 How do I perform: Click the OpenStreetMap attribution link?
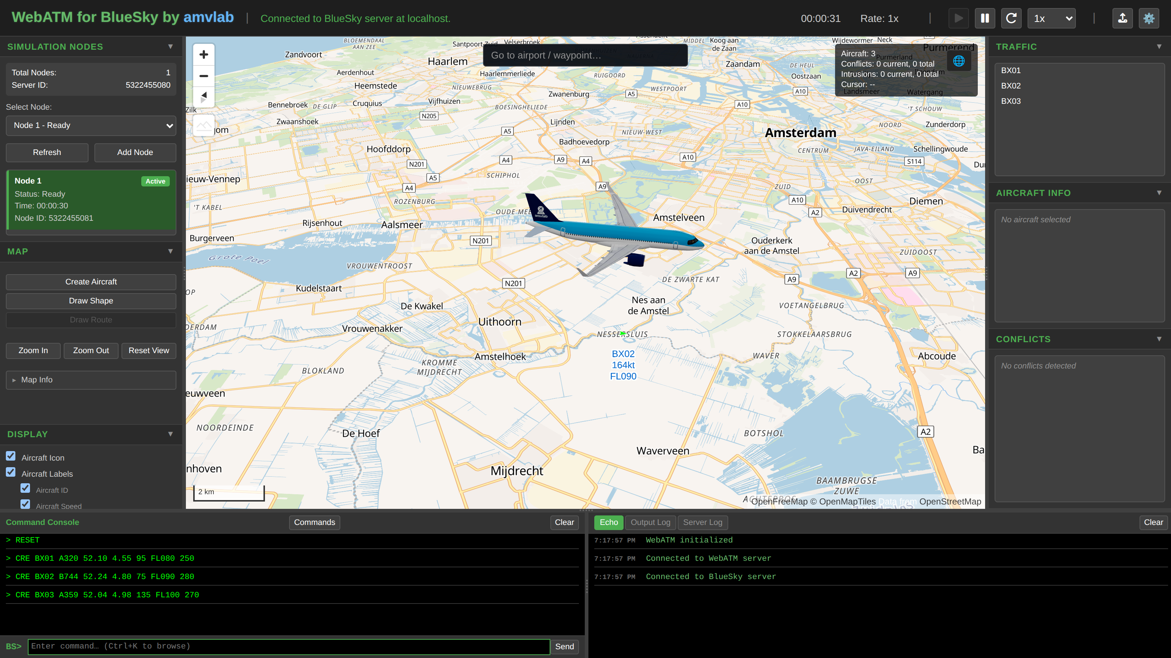950,501
